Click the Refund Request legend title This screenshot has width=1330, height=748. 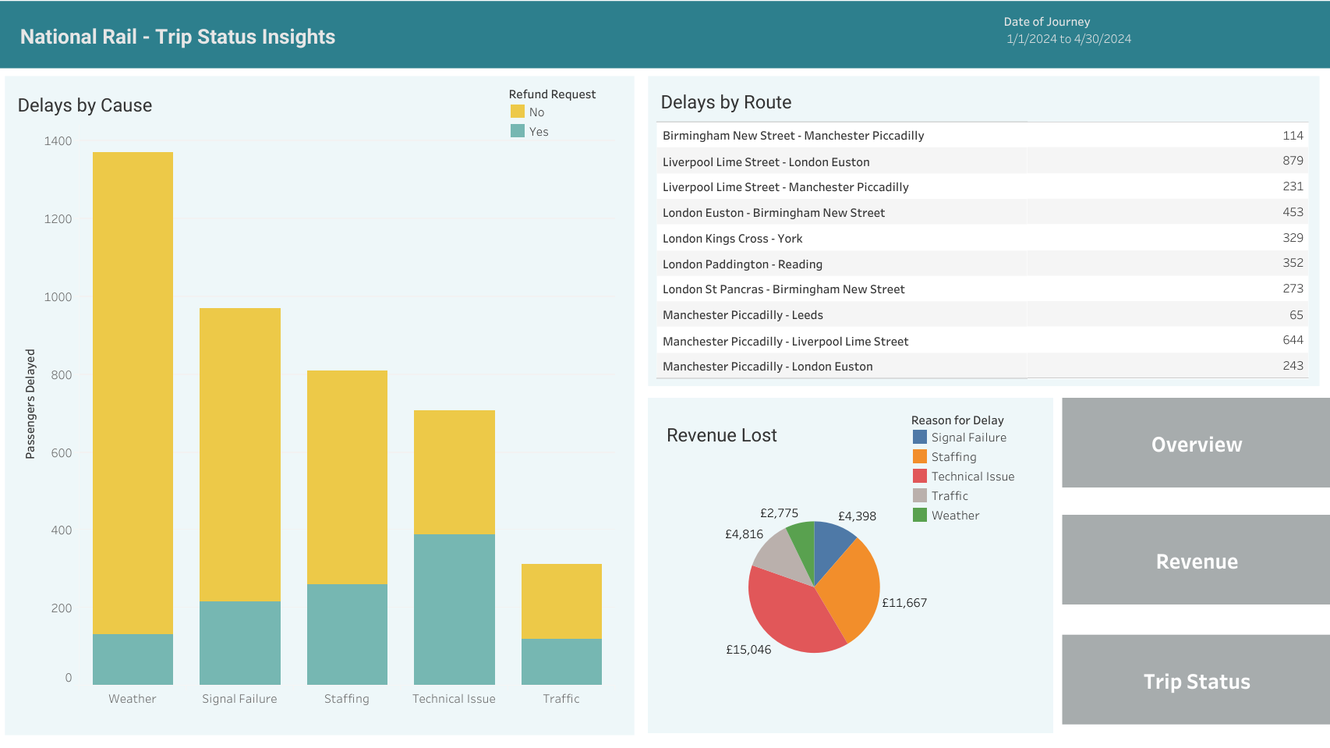[x=552, y=94]
